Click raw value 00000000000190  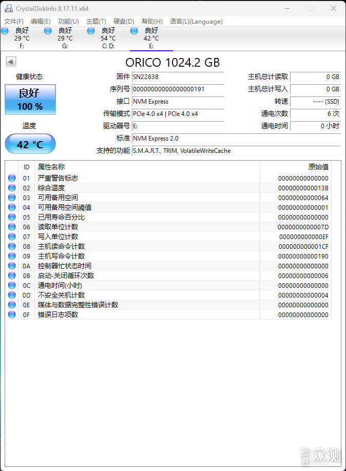pos(303,257)
